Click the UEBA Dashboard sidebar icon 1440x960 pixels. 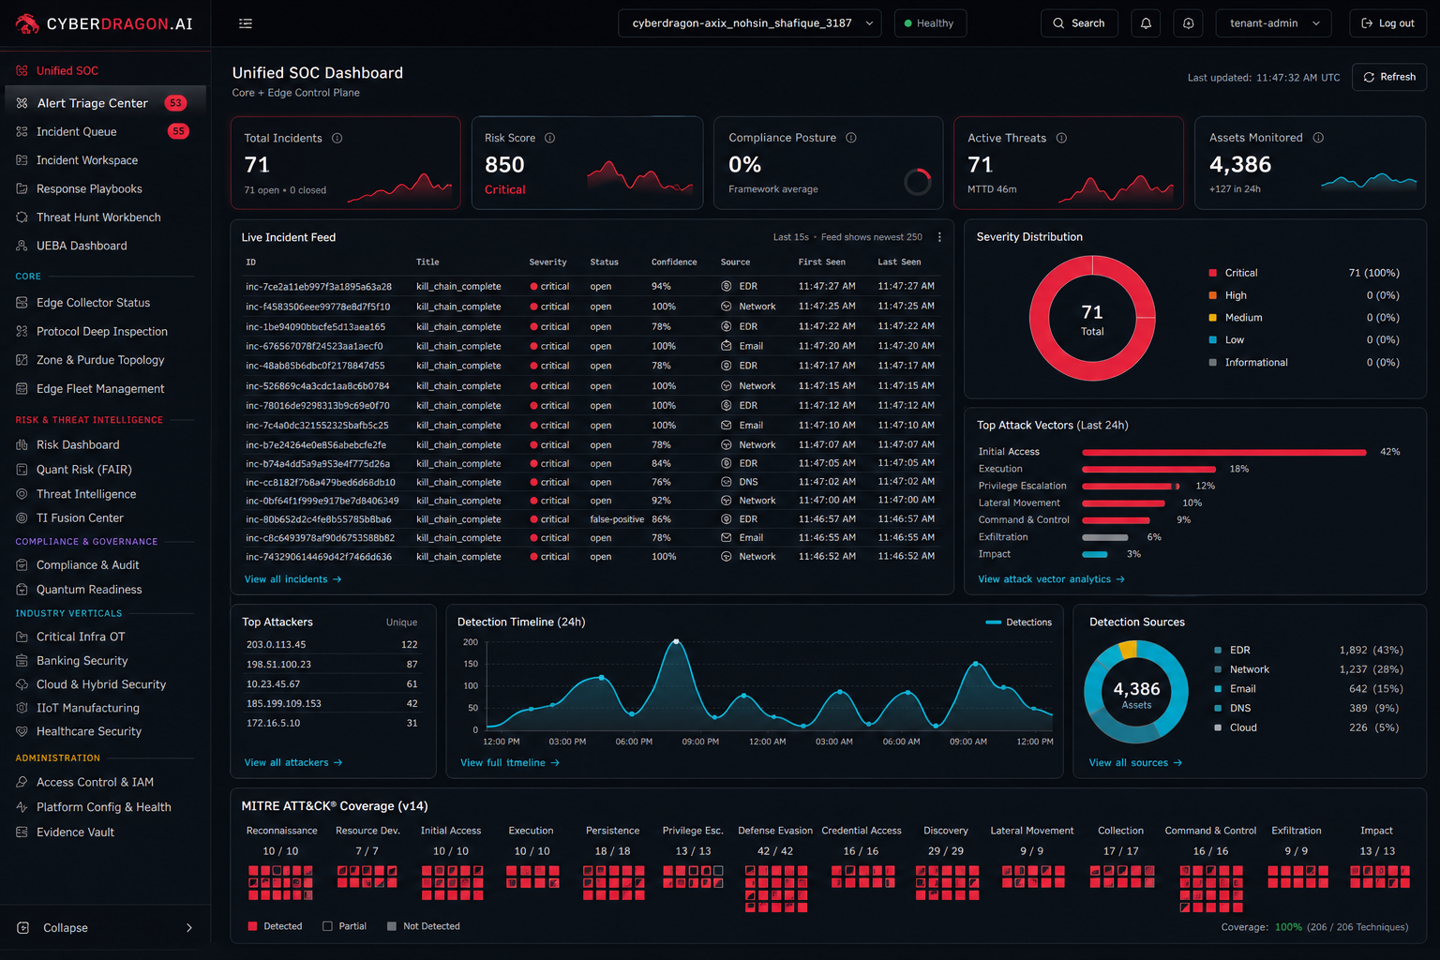(x=22, y=246)
